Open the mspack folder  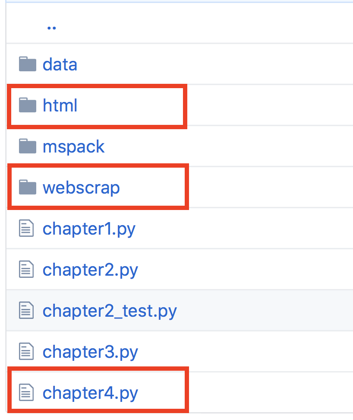73,146
